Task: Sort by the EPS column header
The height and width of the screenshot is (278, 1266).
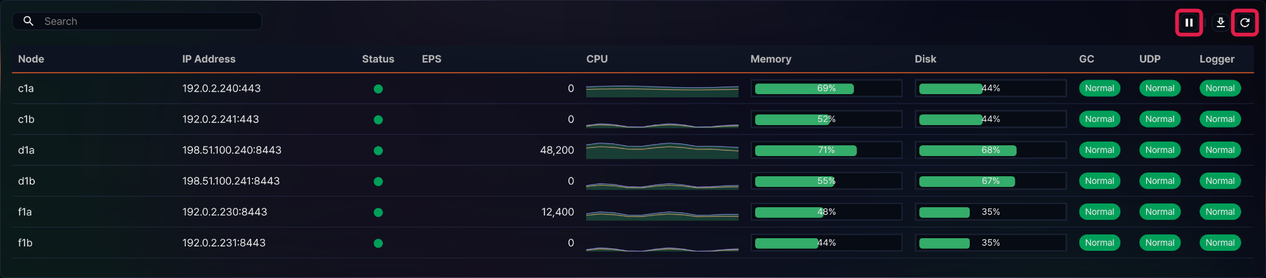Action: (432, 59)
